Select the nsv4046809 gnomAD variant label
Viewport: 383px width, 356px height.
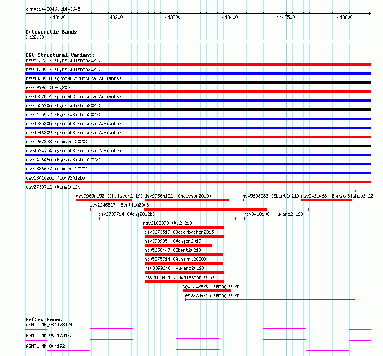(74, 133)
